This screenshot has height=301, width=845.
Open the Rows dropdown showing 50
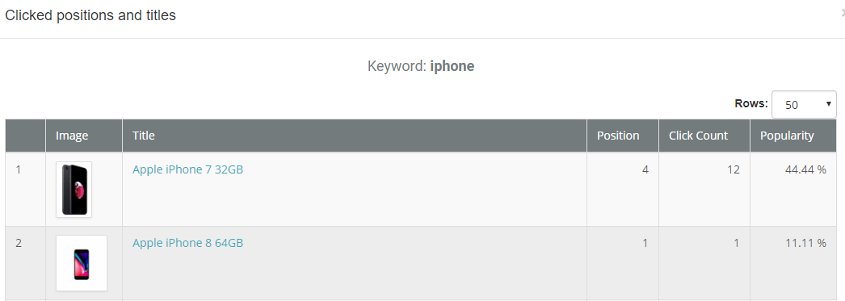coord(804,104)
